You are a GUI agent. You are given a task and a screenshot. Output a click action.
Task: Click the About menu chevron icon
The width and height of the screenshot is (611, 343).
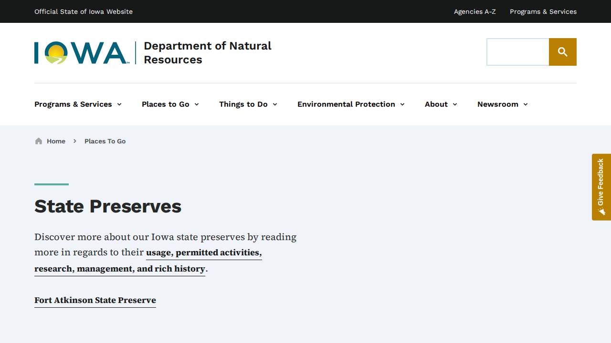(454, 104)
